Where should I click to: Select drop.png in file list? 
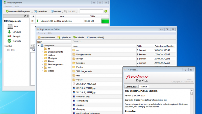point(81,109)
